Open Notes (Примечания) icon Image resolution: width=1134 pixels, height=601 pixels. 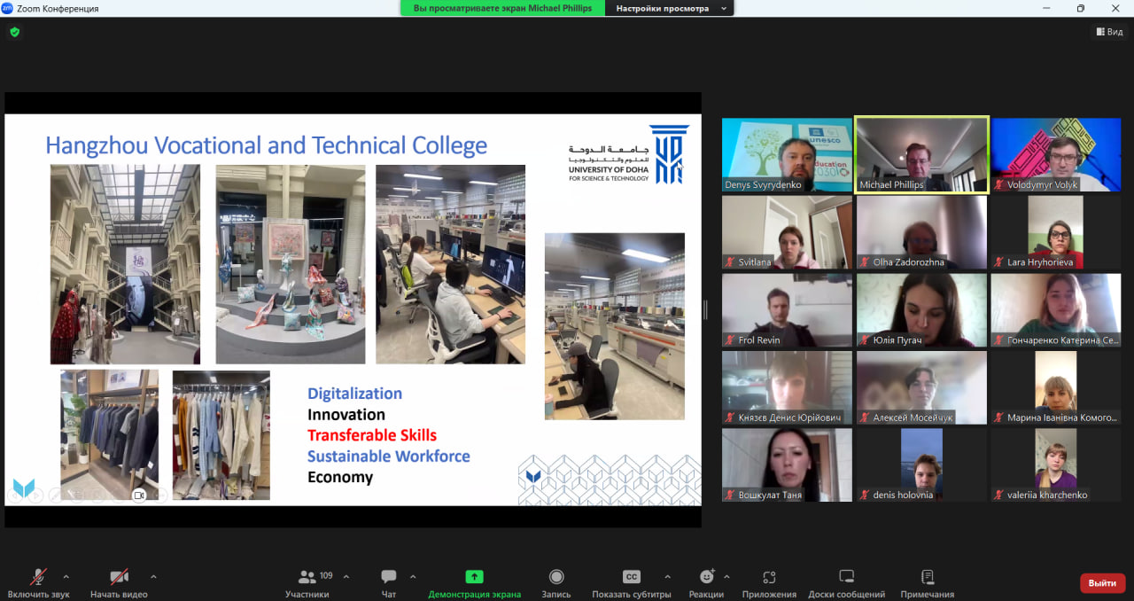click(927, 577)
